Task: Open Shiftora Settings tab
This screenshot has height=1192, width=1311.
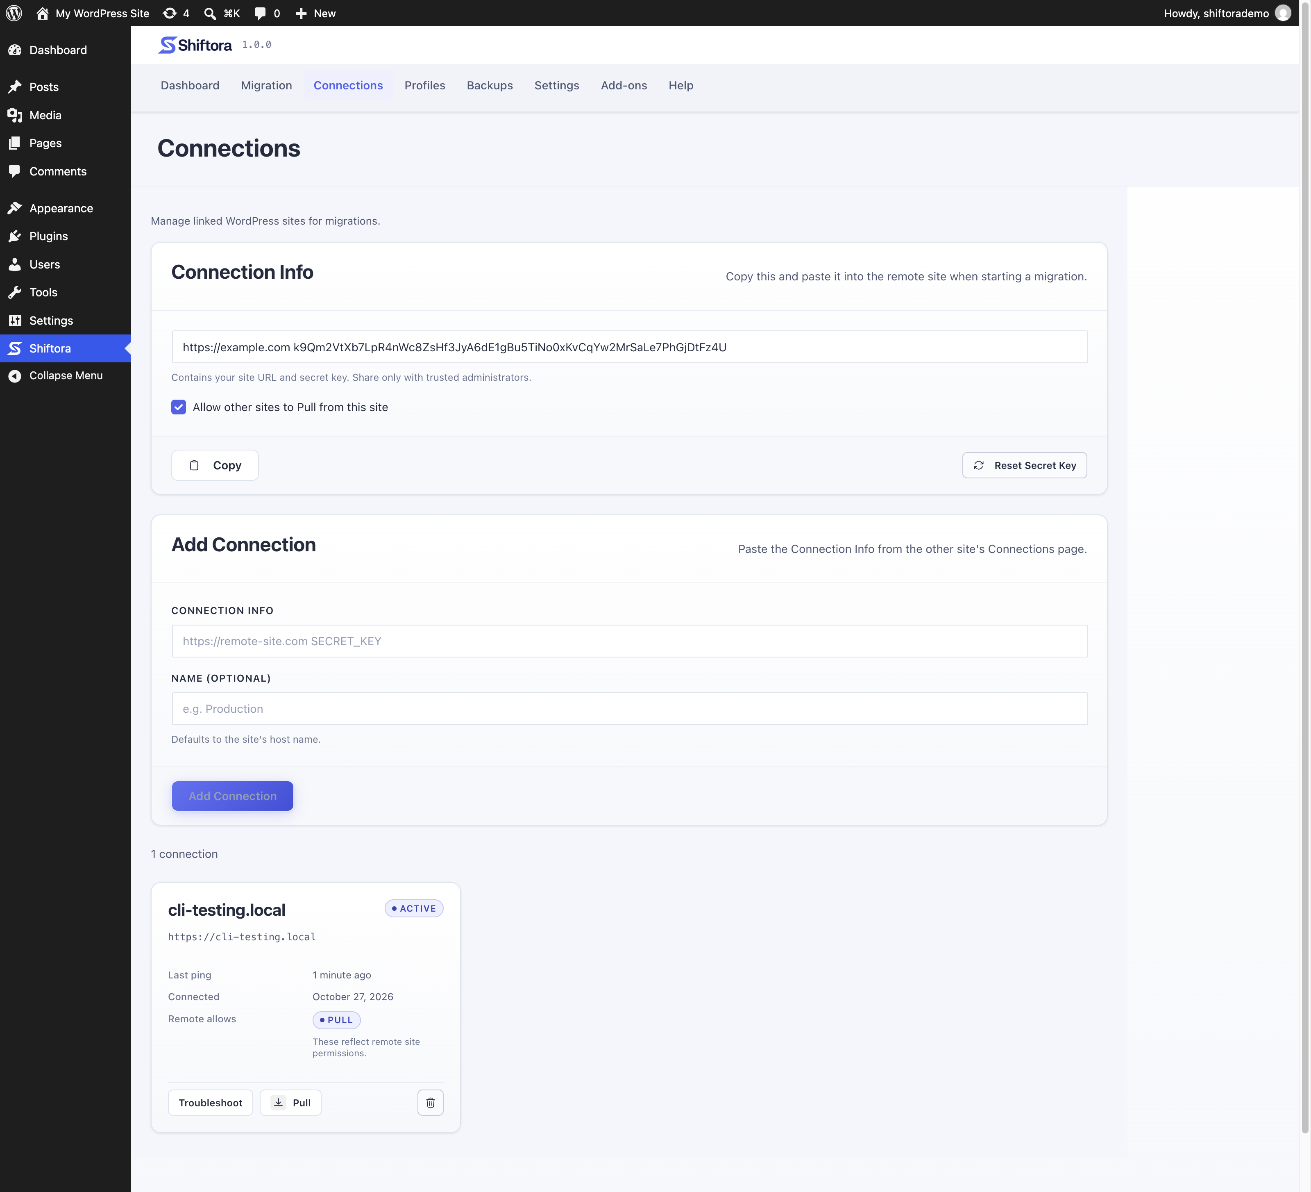Action: [557, 85]
